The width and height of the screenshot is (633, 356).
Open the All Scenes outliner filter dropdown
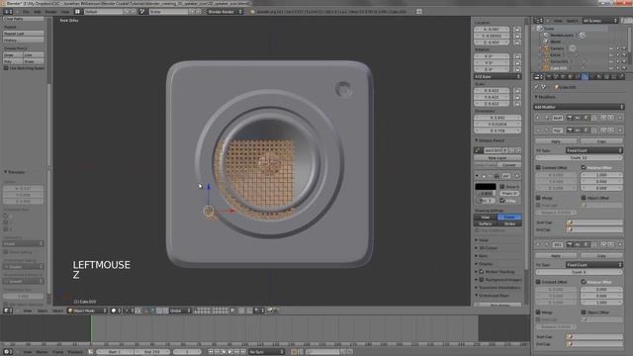[600, 20]
